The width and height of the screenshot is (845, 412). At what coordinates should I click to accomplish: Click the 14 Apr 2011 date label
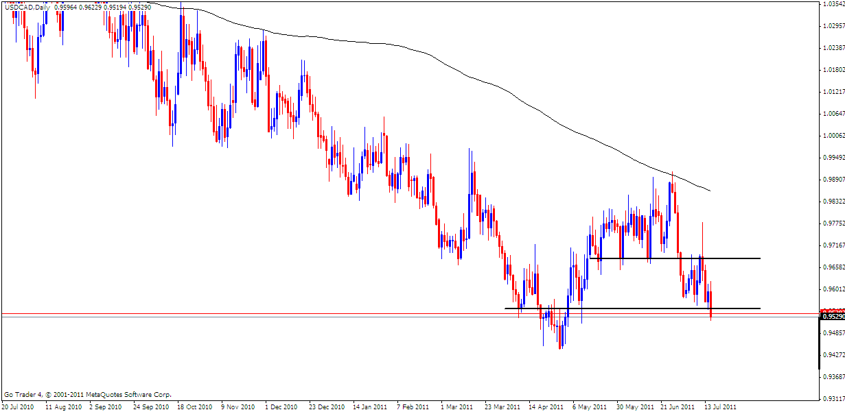coord(545,406)
